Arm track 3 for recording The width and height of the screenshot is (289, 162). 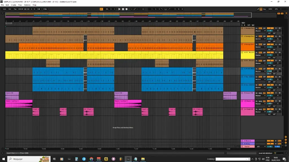pos(280,44)
